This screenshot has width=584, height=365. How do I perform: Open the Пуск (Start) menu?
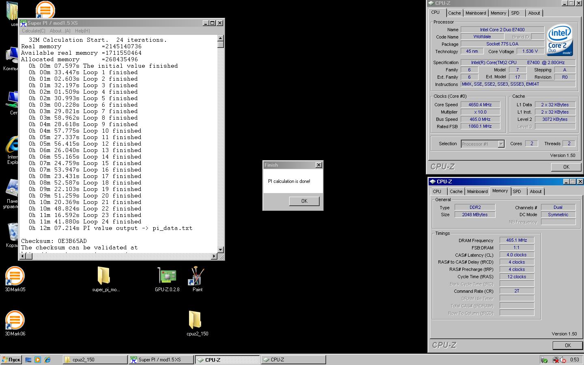tap(11, 359)
